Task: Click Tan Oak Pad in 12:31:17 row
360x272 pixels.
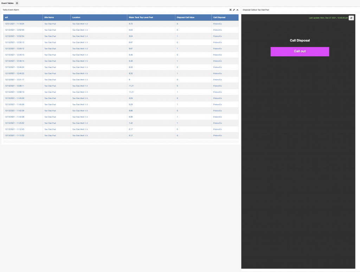Action: click(x=50, y=80)
